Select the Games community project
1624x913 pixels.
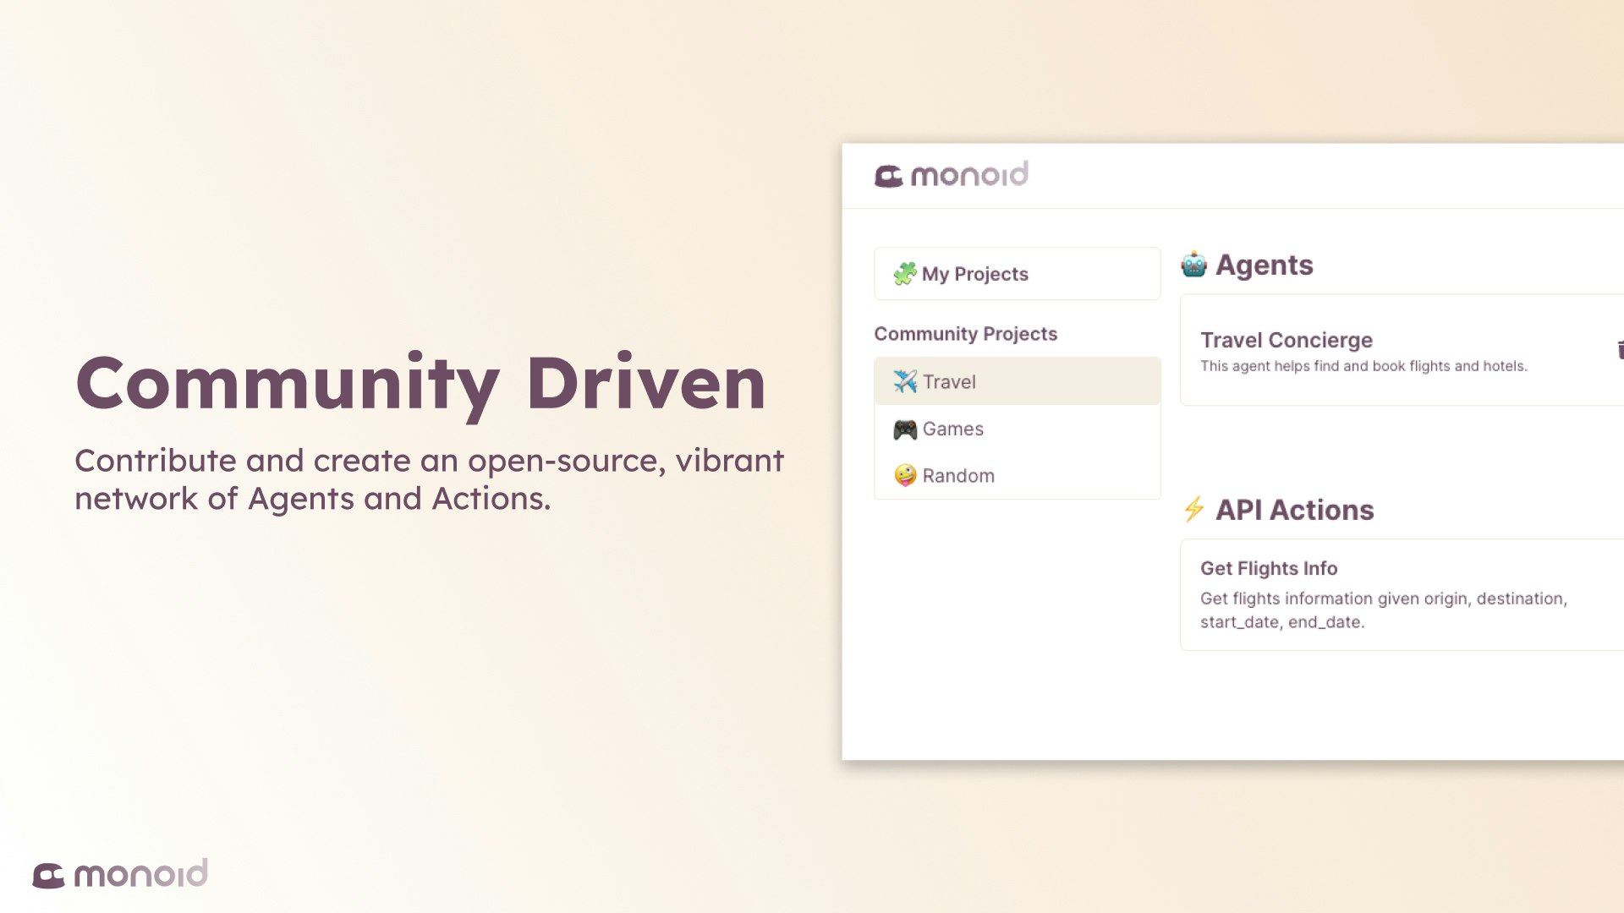click(x=1017, y=429)
